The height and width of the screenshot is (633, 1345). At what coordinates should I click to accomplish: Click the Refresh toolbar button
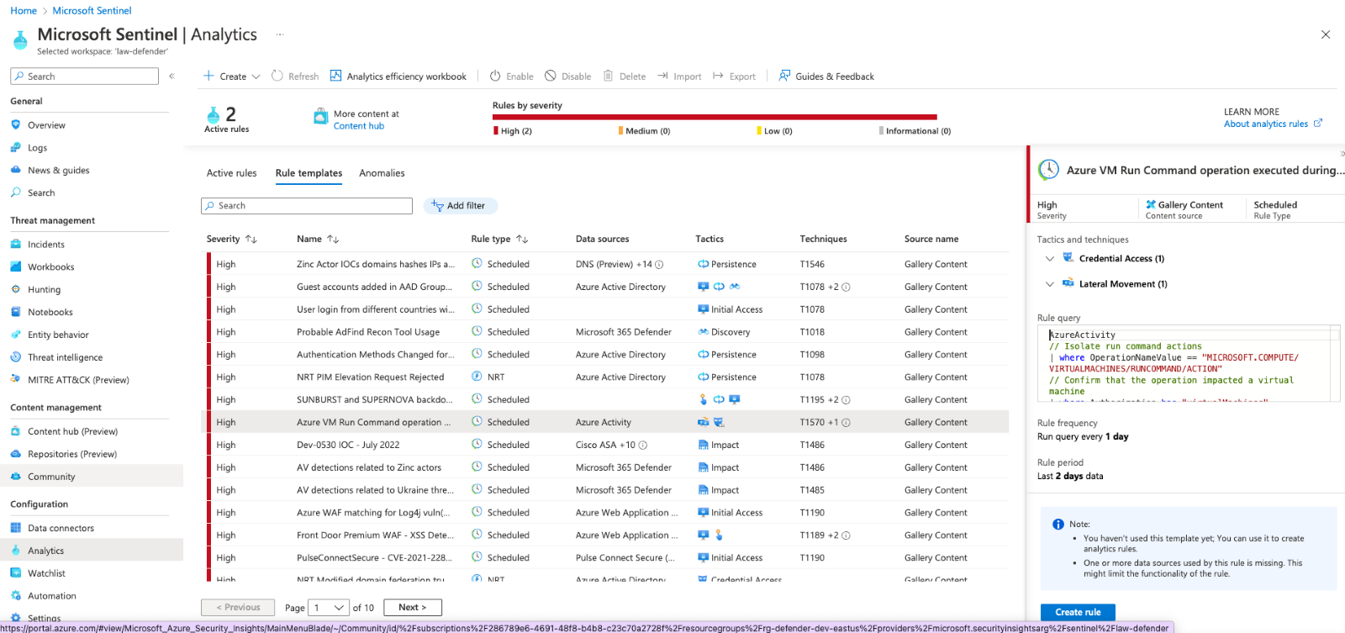[x=295, y=76]
